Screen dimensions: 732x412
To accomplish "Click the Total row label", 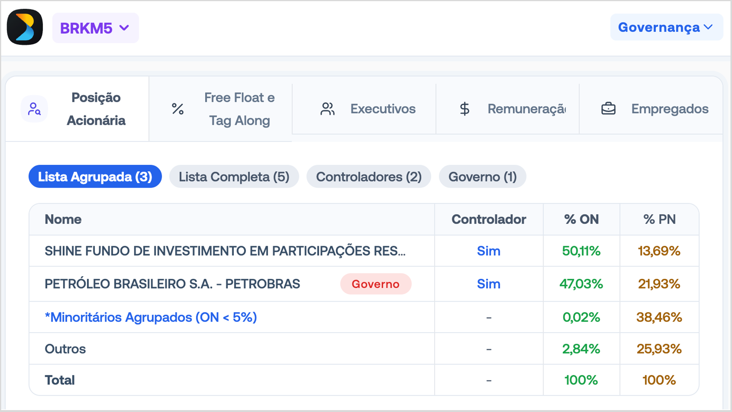I will click(x=59, y=380).
